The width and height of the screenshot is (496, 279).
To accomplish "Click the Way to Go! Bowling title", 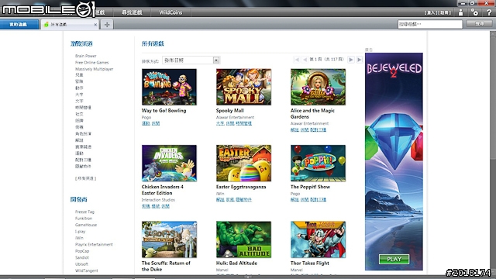I will click(x=164, y=110).
